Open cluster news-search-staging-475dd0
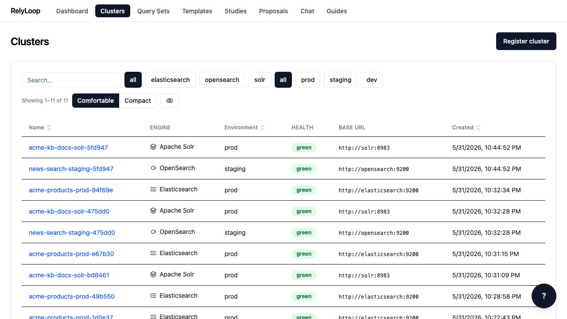The image size is (567, 319). point(72,233)
